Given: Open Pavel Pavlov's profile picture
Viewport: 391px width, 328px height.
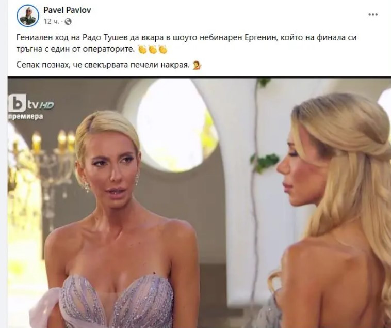Looking at the screenshot, I should tap(28, 15).
